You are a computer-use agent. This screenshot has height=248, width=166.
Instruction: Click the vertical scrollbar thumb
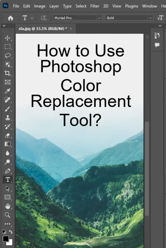(147, 168)
